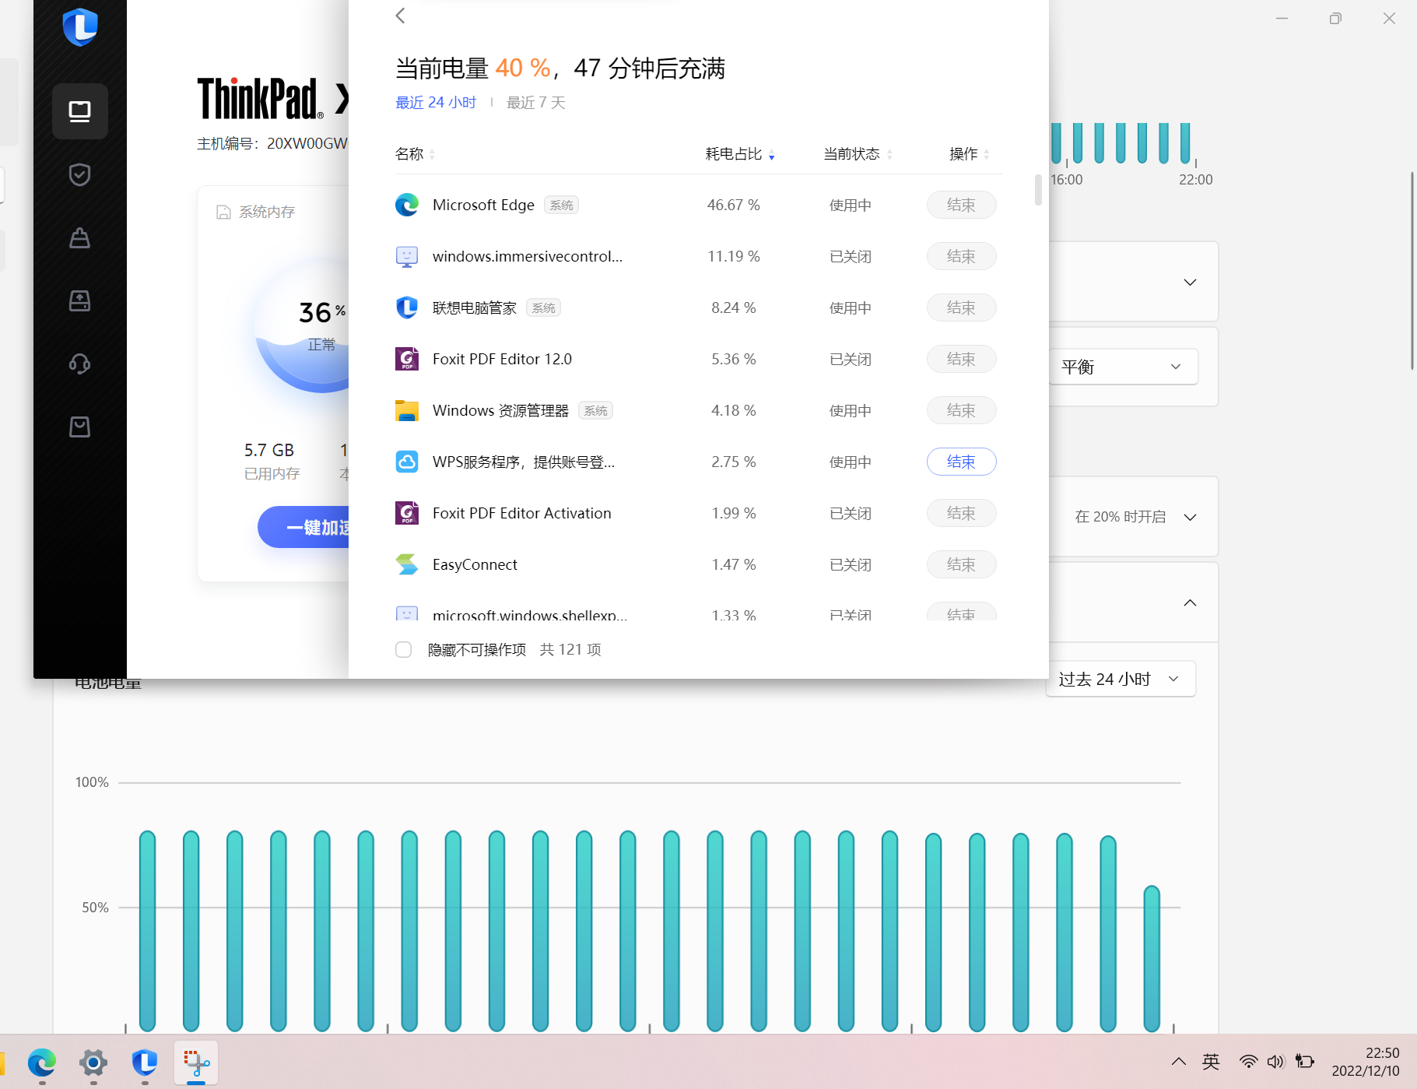The height and width of the screenshot is (1089, 1417).
Task: Open the computer overview sidebar icon
Action: tap(80, 111)
